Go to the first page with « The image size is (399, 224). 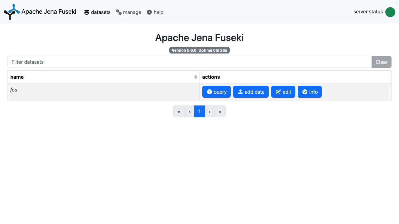tap(179, 111)
